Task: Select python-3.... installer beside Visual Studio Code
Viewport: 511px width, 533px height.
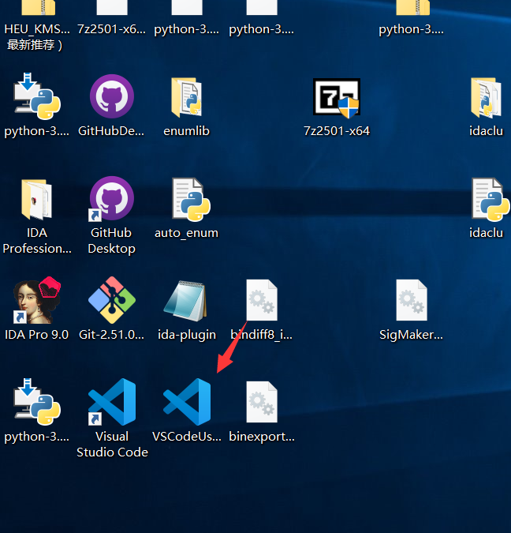Action: pyautogui.click(x=37, y=402)
